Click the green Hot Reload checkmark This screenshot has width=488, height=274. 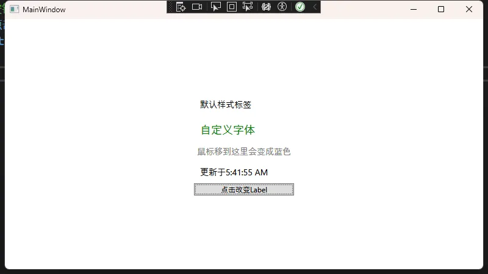pos(300,7)
